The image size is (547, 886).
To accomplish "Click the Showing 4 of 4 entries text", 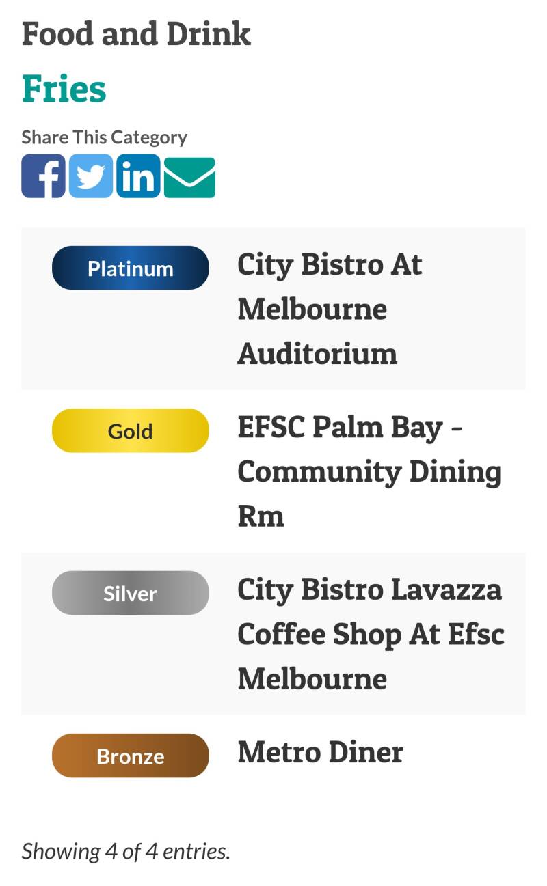I will pos(126,851).
